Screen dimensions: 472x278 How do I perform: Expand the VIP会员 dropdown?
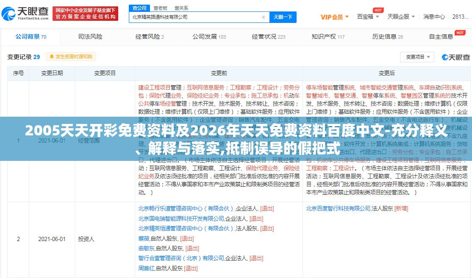334,17
